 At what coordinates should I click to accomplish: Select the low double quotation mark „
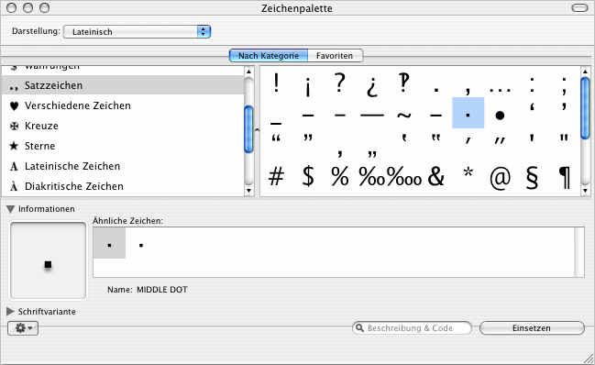(372, 154)
